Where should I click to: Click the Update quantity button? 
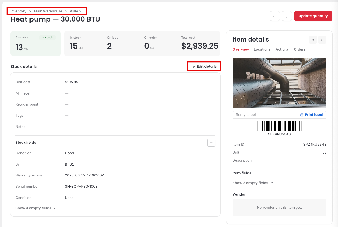click(313, 16)
